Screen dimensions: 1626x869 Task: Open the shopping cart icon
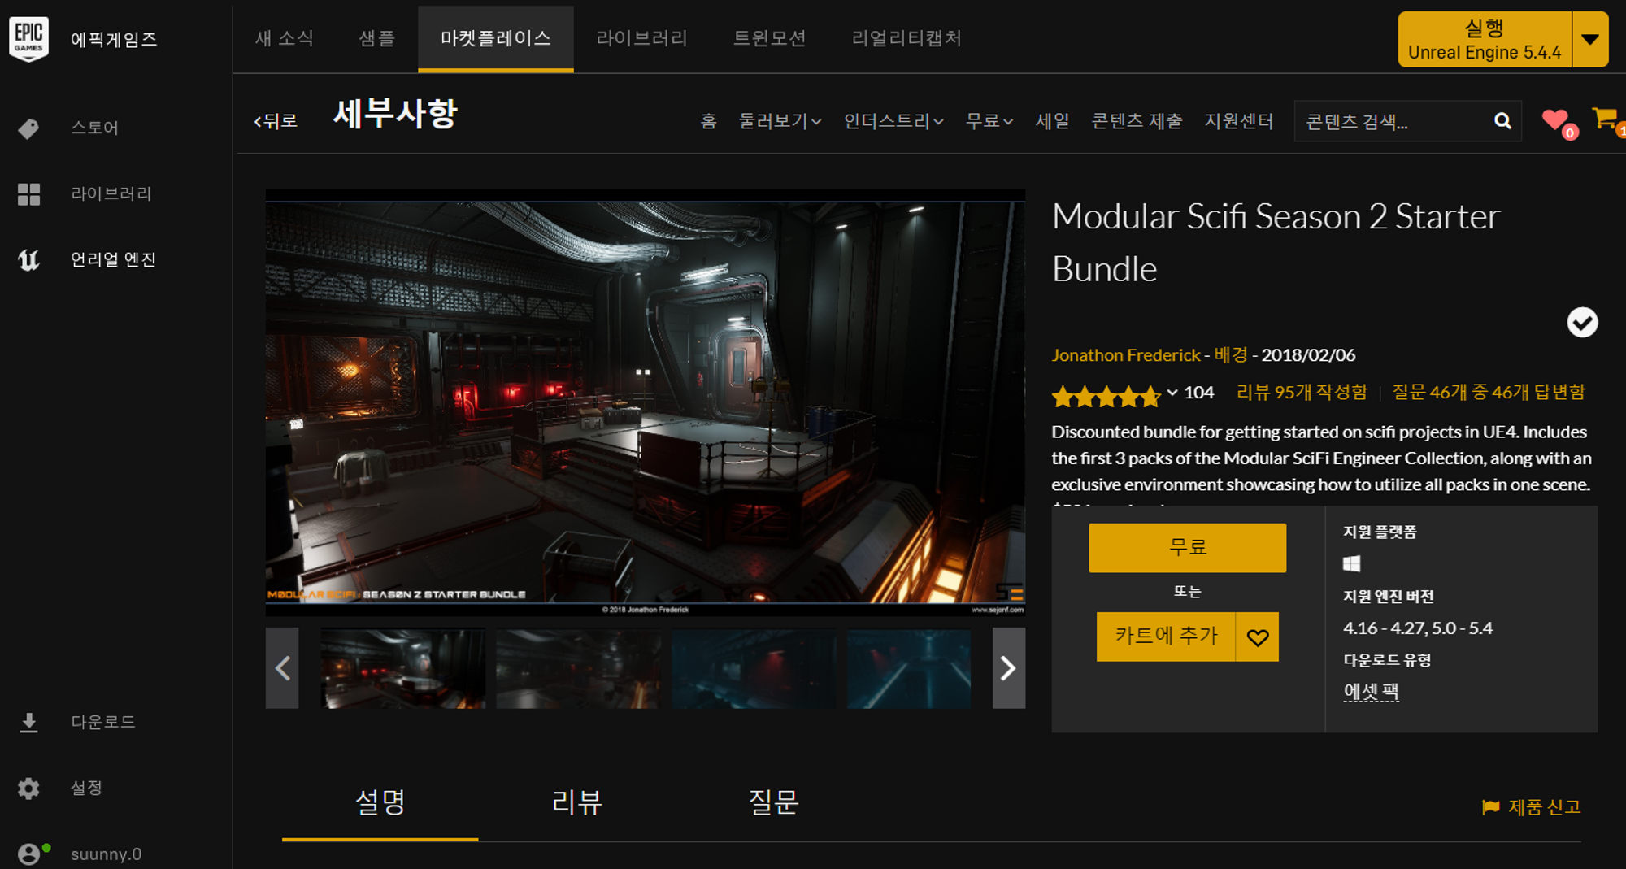pos(1606,120)
